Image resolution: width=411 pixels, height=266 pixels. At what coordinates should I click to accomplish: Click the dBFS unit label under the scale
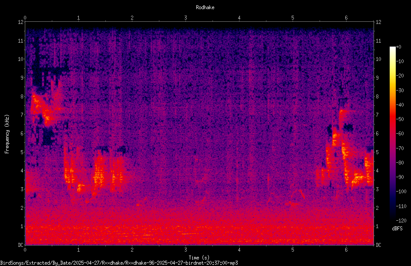(397, 229)
